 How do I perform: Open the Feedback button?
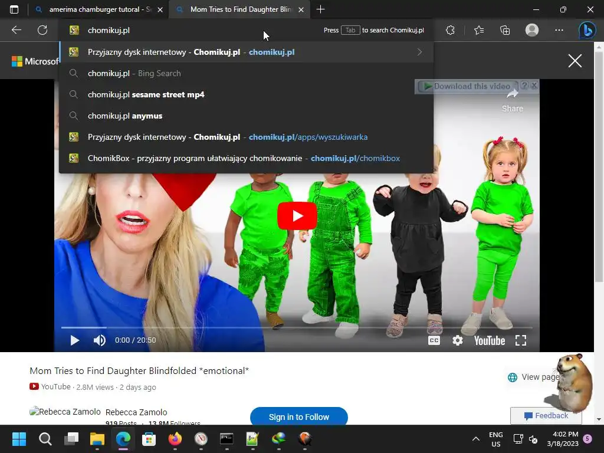click(546, 416)
